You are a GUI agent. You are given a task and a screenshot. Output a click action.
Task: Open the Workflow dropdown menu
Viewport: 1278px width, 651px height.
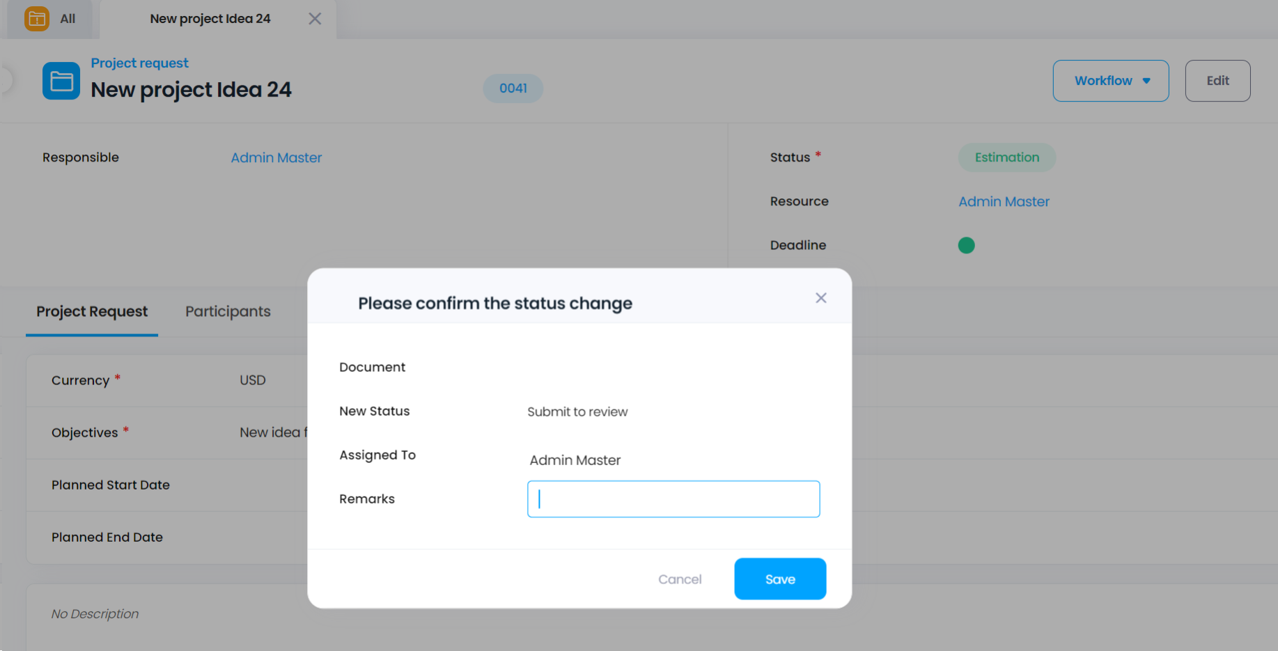(1111, 81)
